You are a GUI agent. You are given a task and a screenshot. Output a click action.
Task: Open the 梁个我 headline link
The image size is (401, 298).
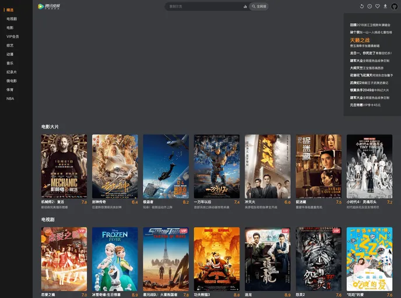[x=371, y=33]
